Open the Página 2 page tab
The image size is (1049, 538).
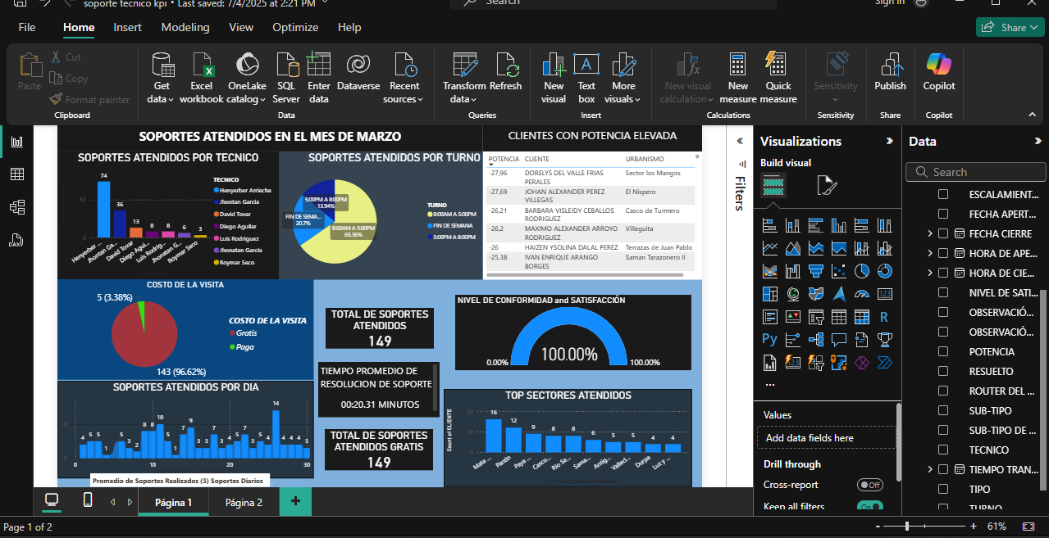point(243,501)
